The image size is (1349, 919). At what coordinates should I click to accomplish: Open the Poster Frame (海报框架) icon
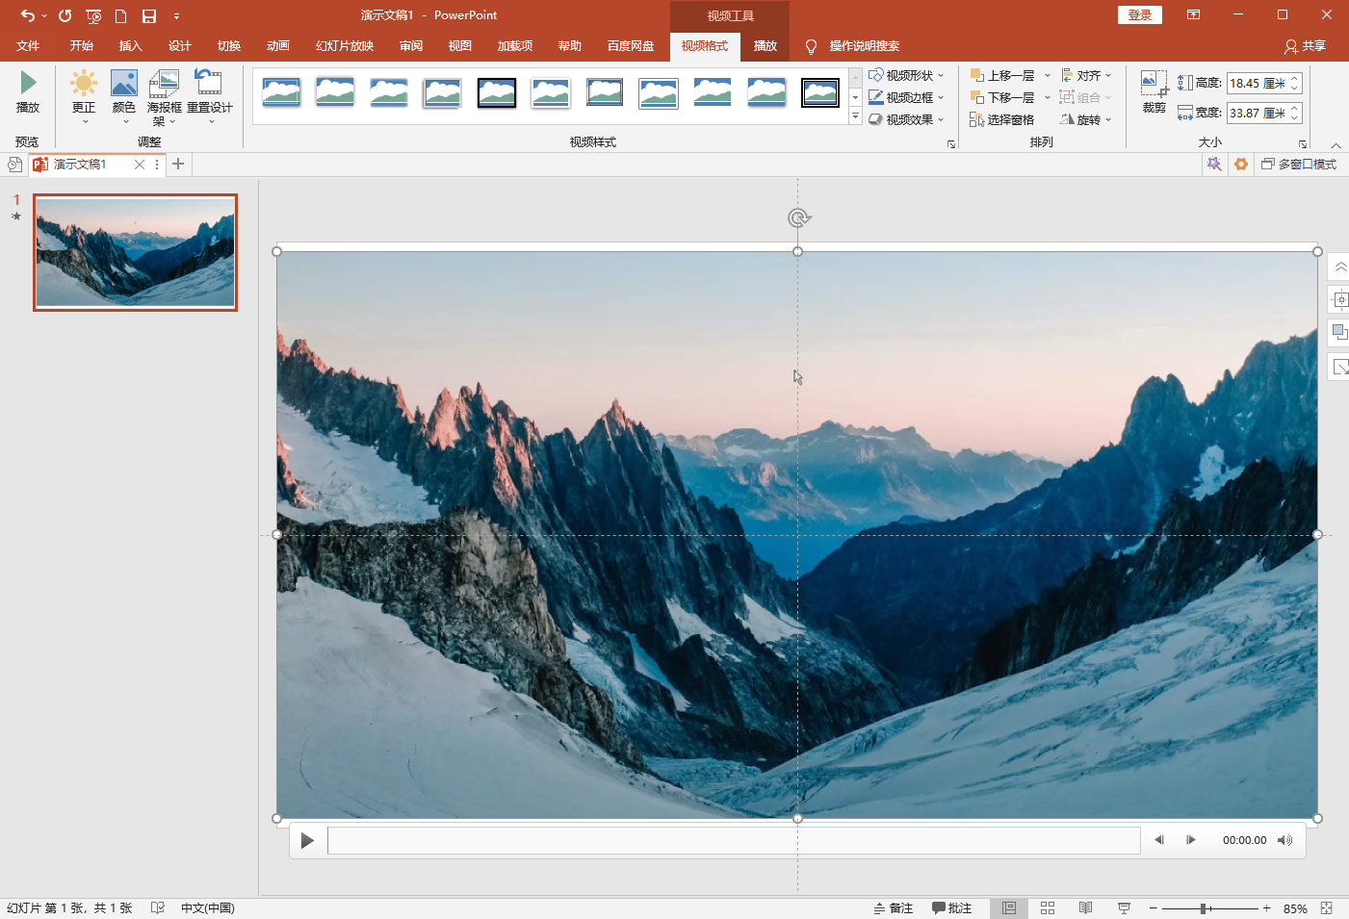click(x=164, y=84)
